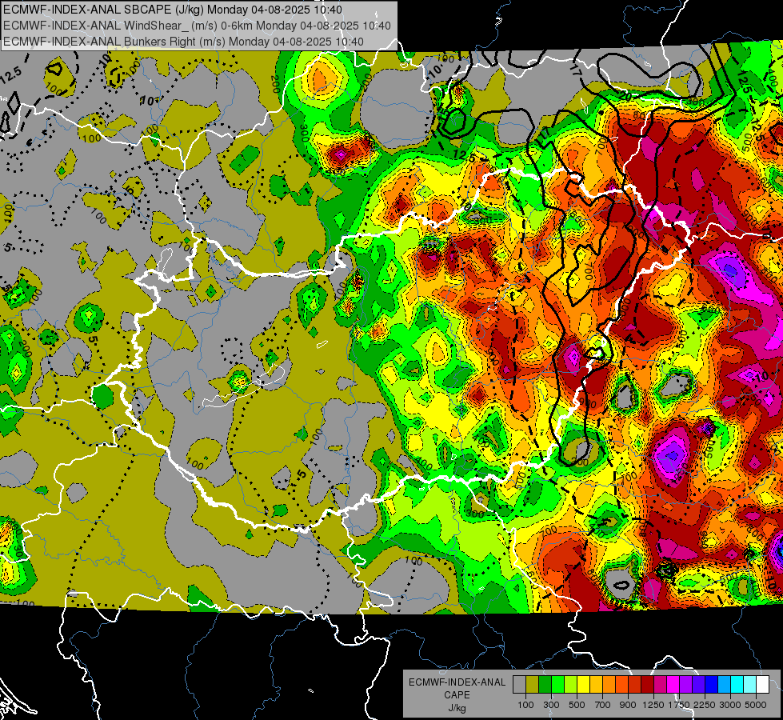Pick the pure blue legend swatch

712,684
